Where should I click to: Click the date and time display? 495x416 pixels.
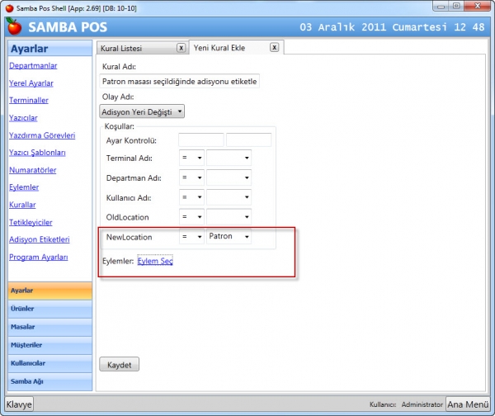[392, 27]
